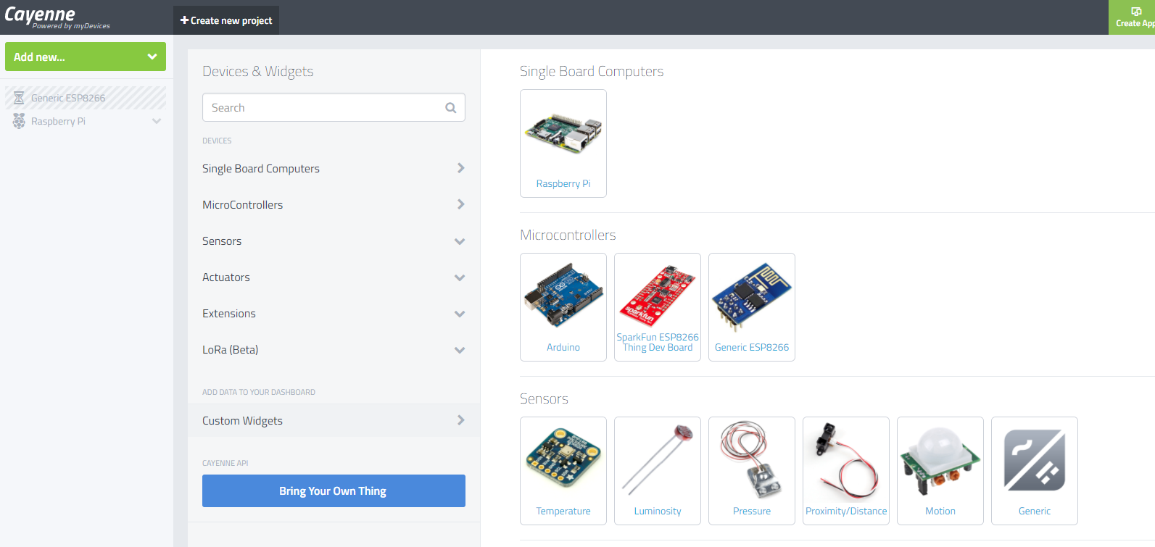Image resolution: width=1155 pixels, height=547 pixels.
Task: Choose the Luminosity sensor tile
Action: (x=657, y=471)
